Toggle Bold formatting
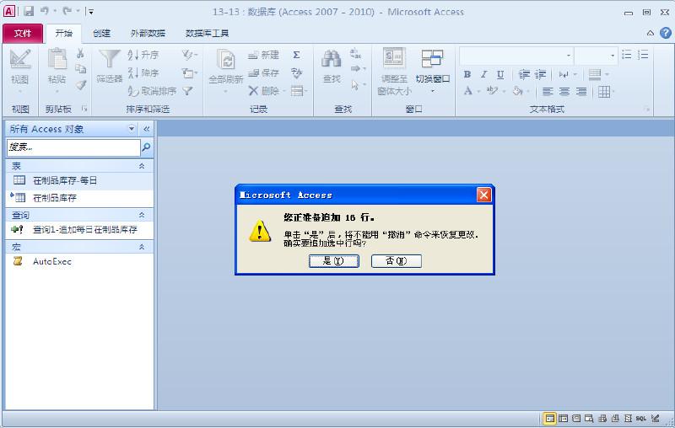Viewport: 675px width, 428px height. 467,74
